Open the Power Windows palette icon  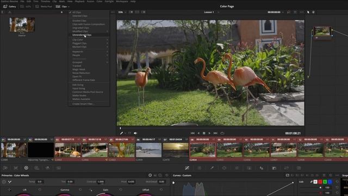(x=225, y=168)
